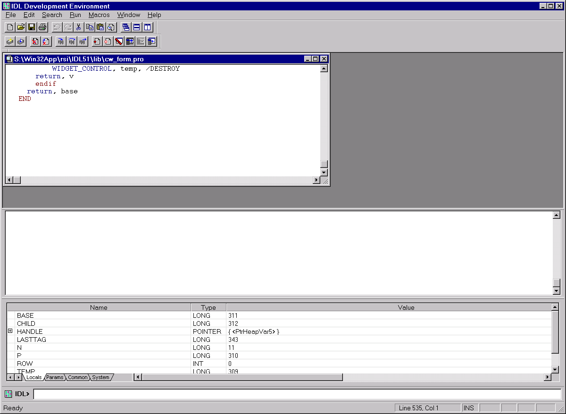
Task: Expand the HANDLE pointer variable
Action: coord(10,331)
